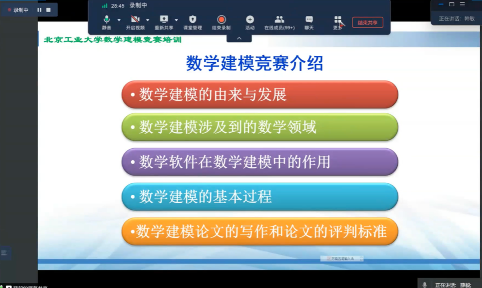Open the 更多 more options menu

click(x=338, y=20)
